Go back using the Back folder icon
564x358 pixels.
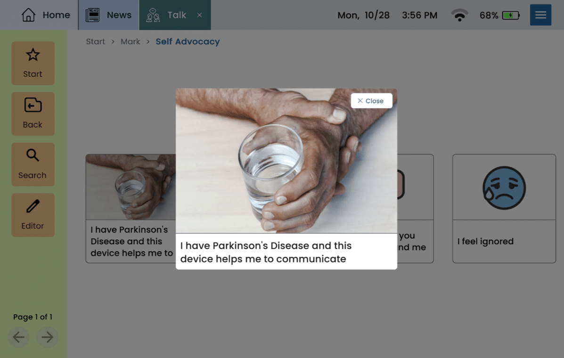(x=33, y=106)
